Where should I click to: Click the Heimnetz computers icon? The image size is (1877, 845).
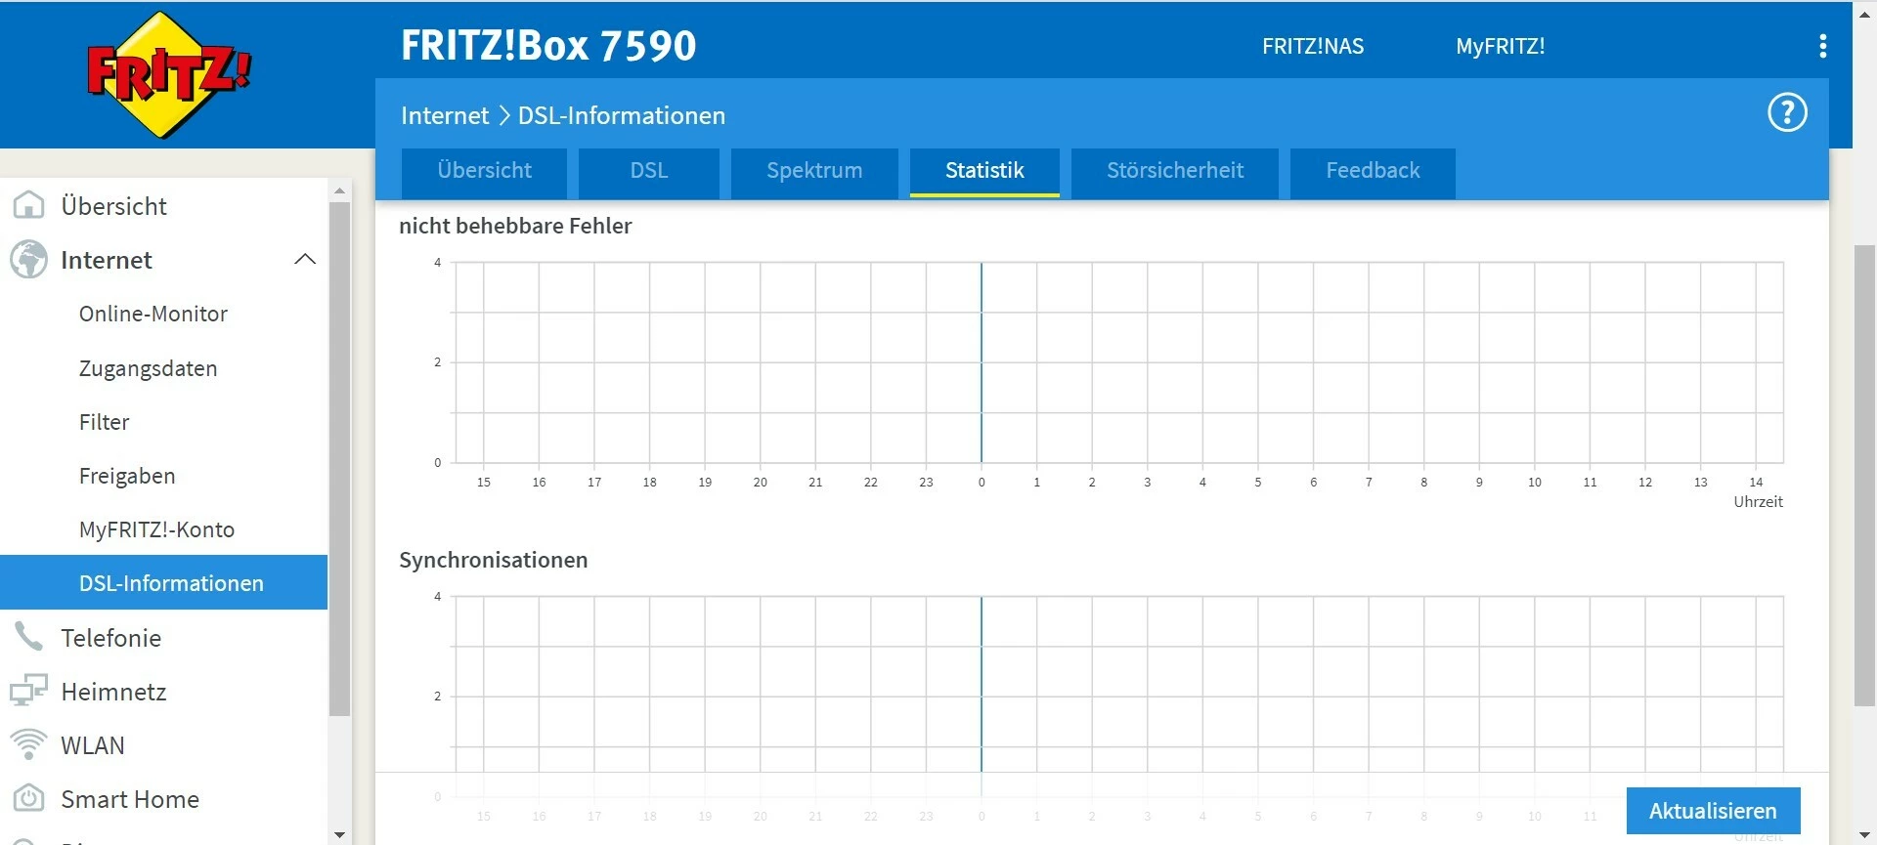28,691
